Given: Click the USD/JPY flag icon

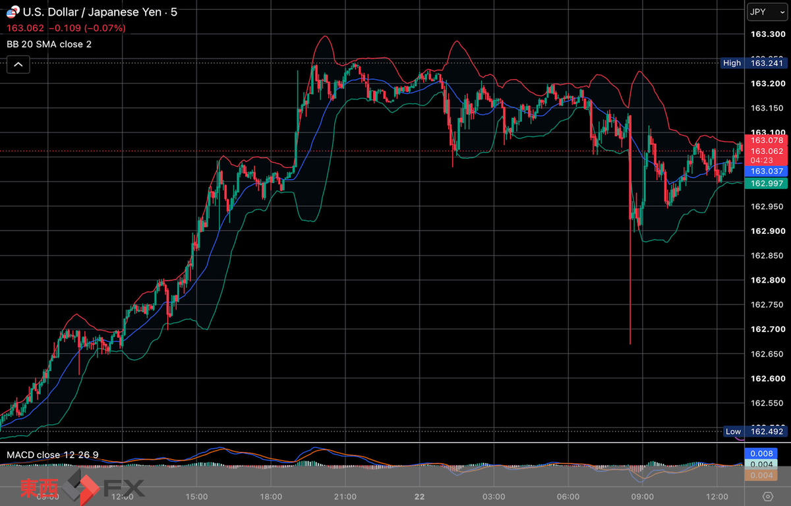Looking at the screenshot, I should (13, 13).
